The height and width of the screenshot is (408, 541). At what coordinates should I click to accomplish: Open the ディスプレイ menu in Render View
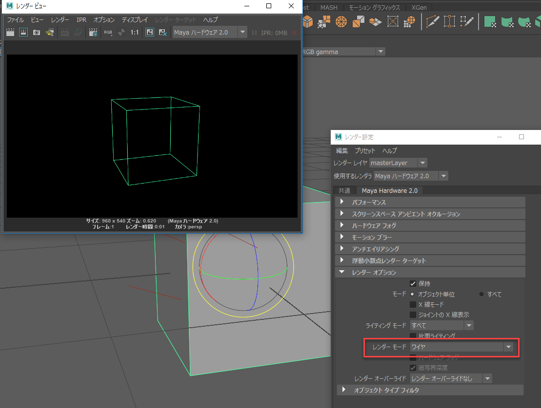[x=135, y=20]
